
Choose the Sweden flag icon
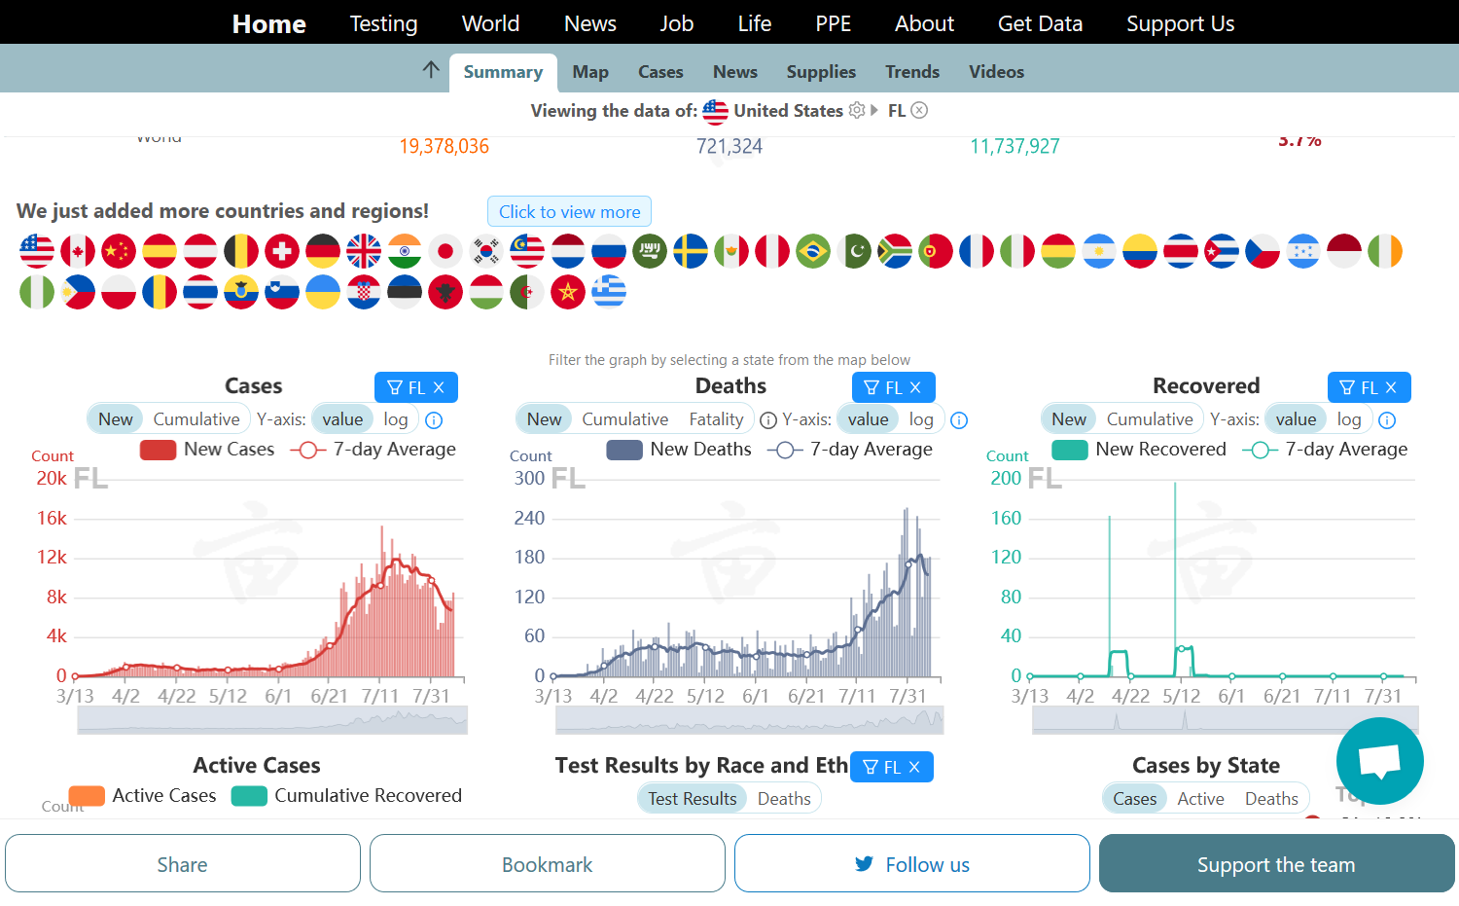[x=691, y=251]
